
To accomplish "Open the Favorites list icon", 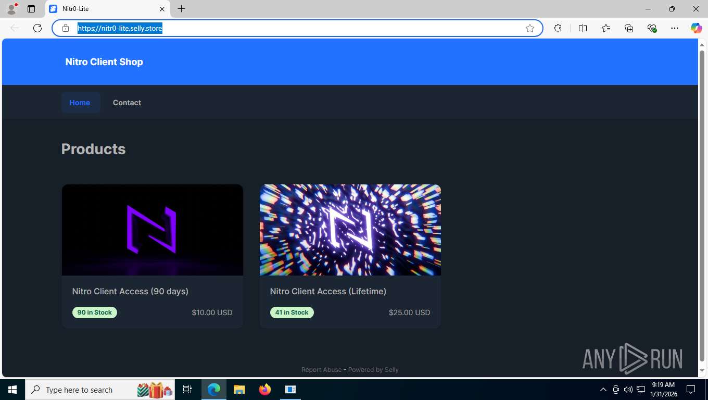I will tap(606, 28).
